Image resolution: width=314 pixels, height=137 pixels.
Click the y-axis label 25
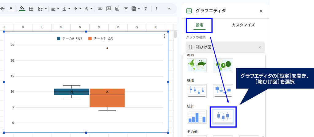point(12,45)
